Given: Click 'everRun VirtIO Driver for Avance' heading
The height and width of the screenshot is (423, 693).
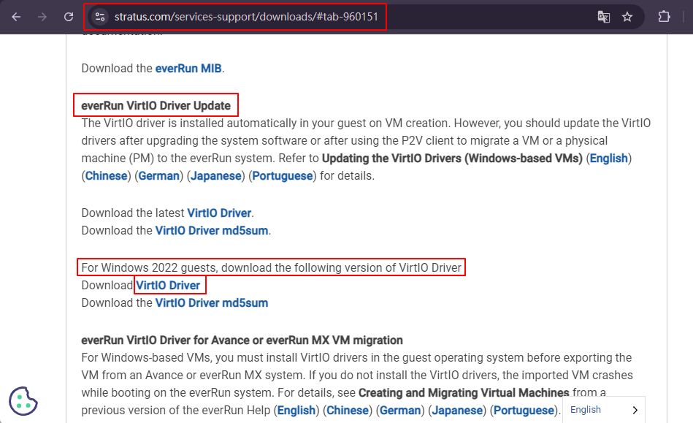Looking at the screenshot, I should (242, 340).
